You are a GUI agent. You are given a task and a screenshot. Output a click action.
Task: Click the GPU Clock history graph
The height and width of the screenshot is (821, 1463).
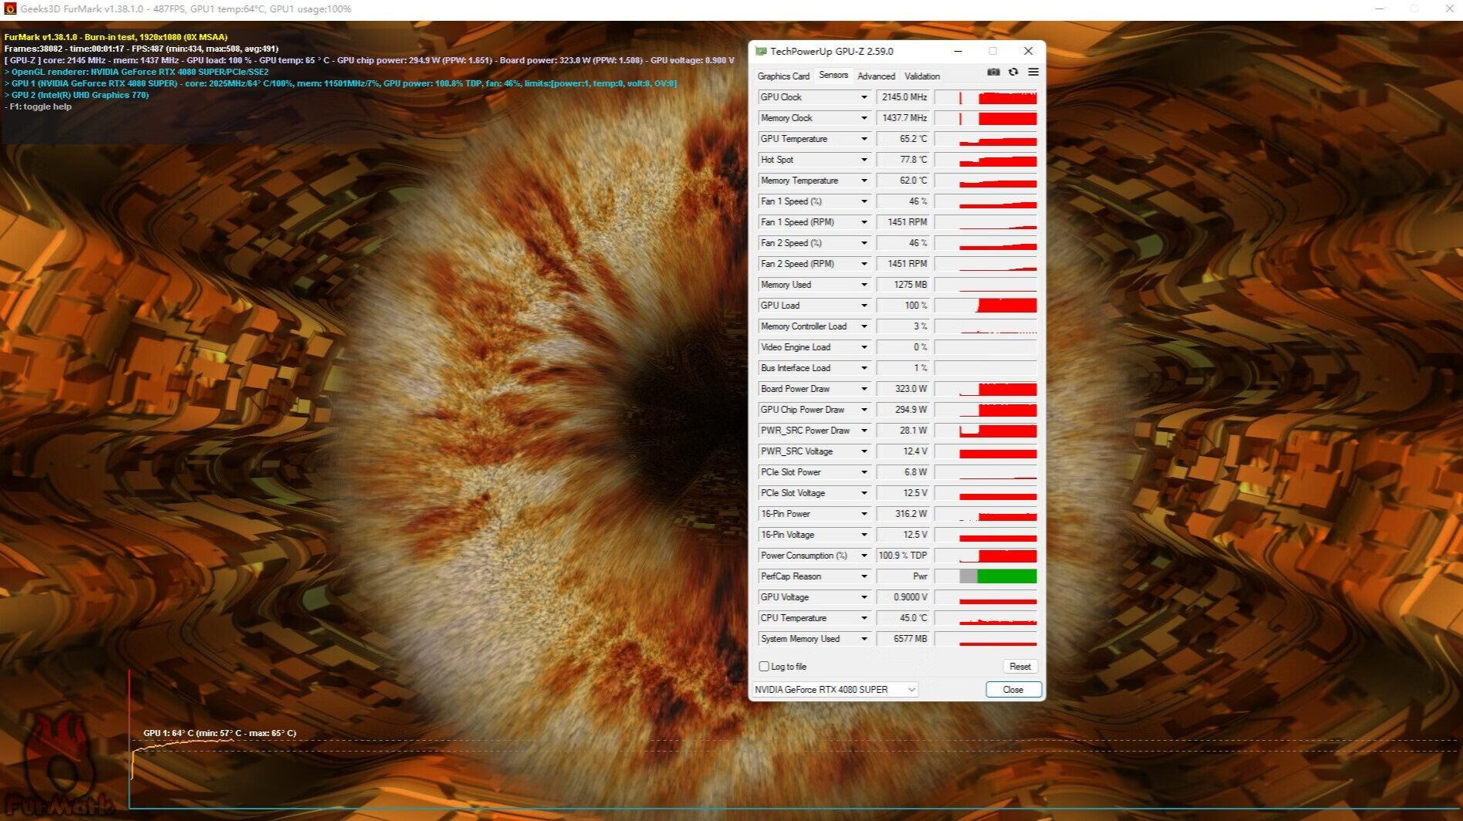pos(986,97)
